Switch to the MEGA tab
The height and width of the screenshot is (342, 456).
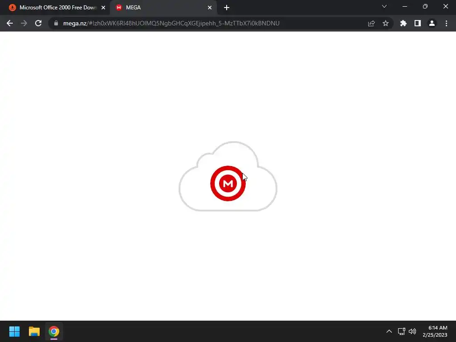pyautogui.click(x=163, y=8)
